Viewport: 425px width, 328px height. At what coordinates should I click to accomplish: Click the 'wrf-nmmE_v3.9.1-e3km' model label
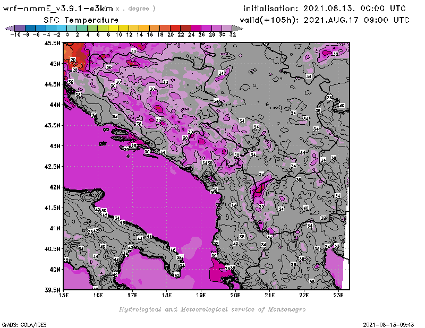58,8
